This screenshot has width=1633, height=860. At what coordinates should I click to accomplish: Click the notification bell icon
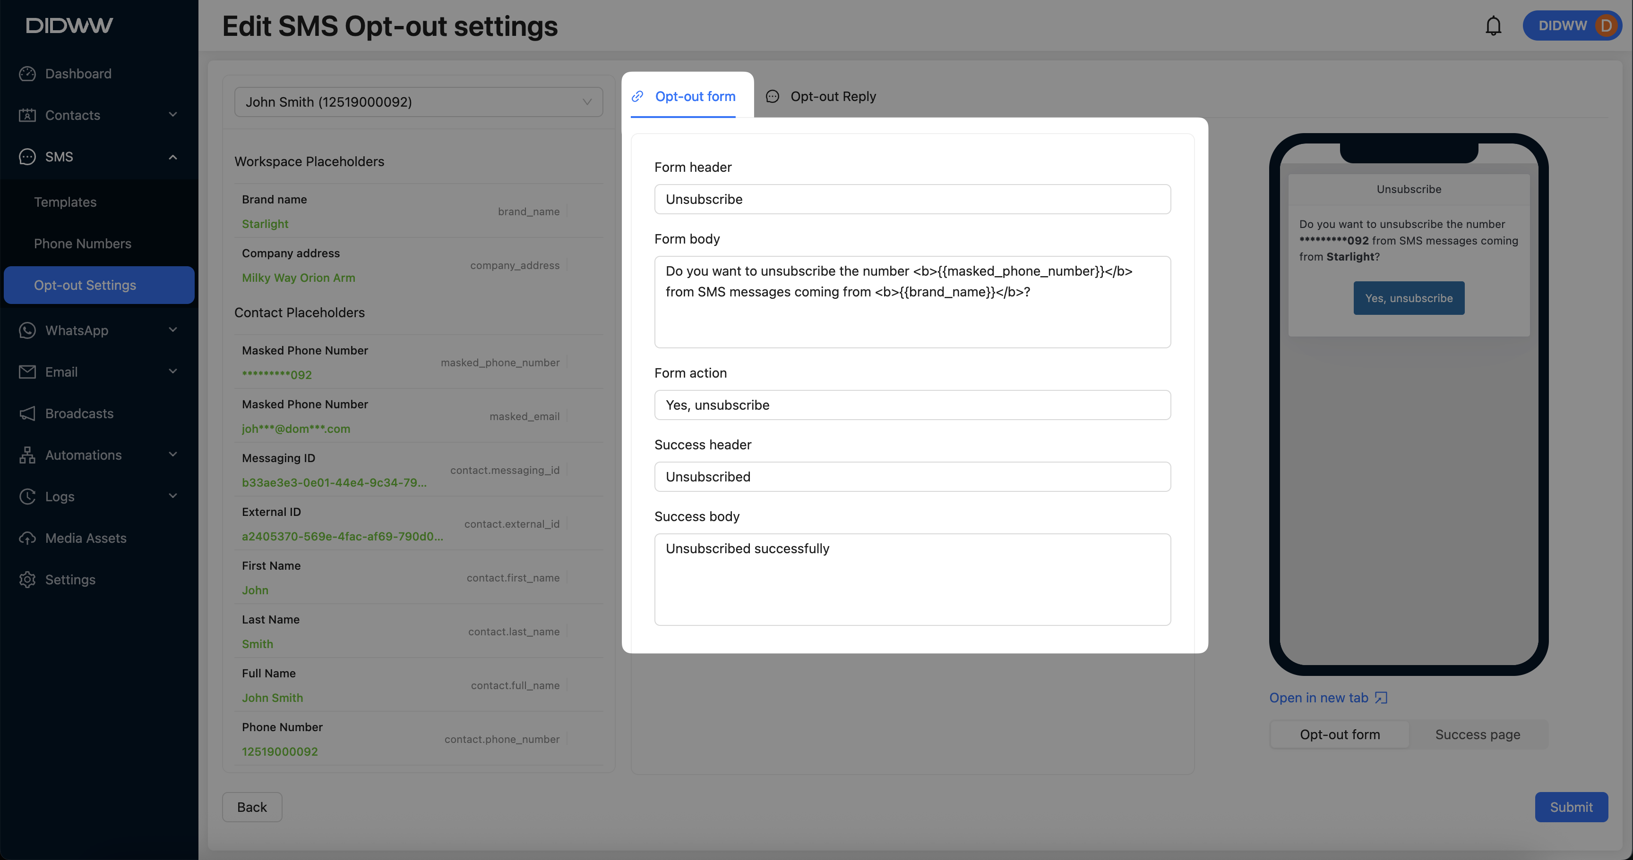click(x=1493, y=26)
